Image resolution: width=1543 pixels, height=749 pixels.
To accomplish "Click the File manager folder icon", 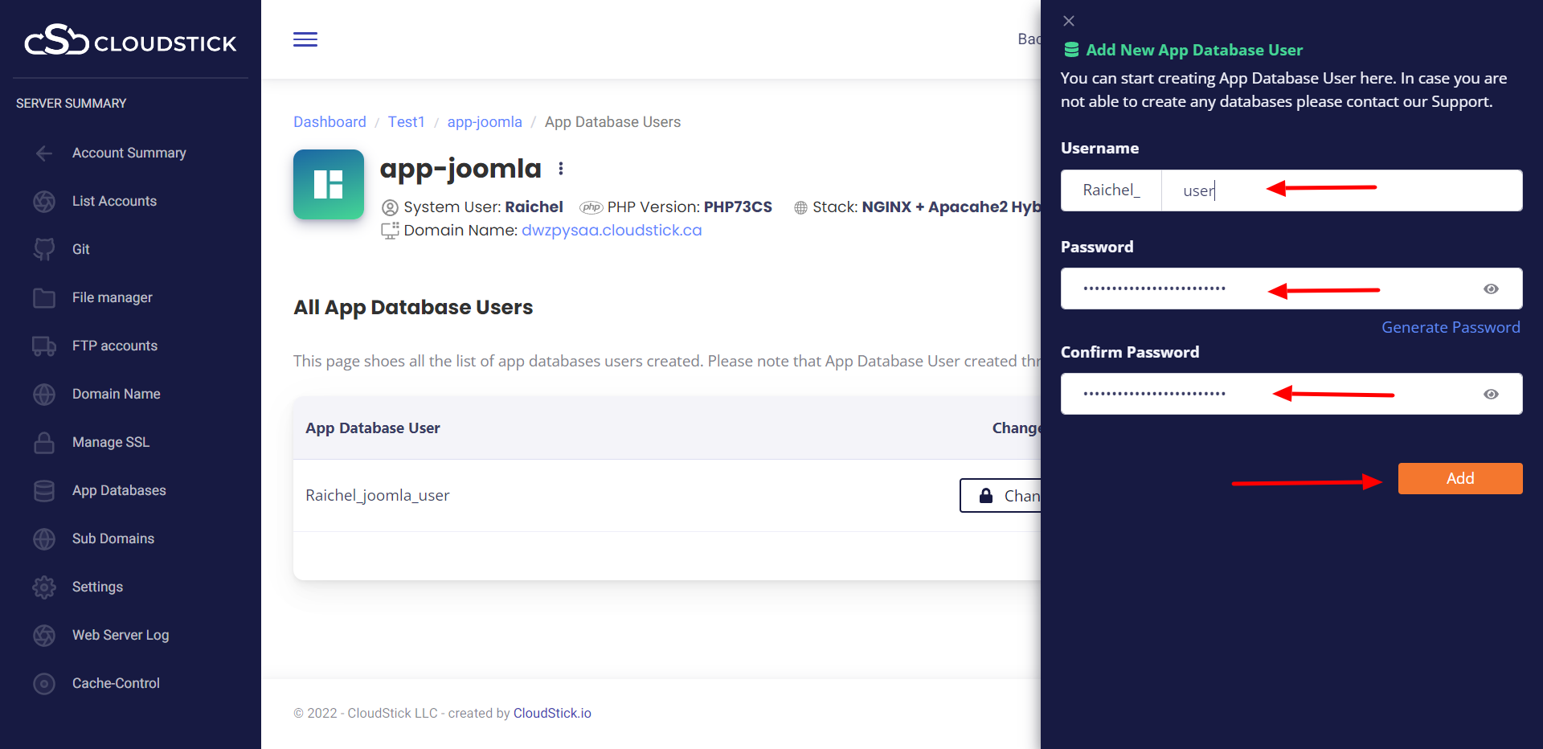I will [x=44, y=298].
